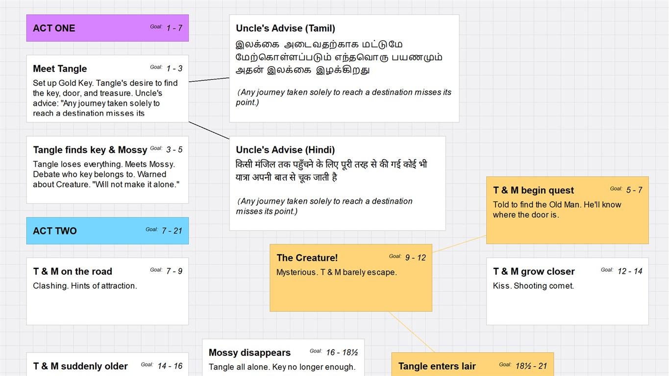Click the Hindi script text in Uncle's Advise
669x376 pixels.
pyautogui.click(x=331, y=171)
